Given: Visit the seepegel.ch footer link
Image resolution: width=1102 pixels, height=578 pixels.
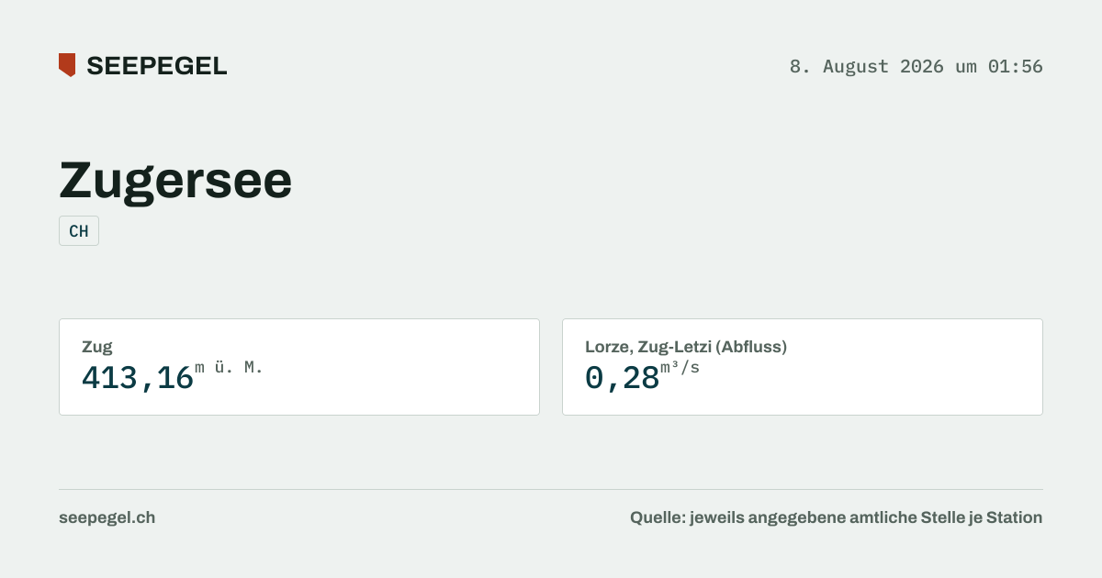Looking at the screenshot, I should pos(107,517).
